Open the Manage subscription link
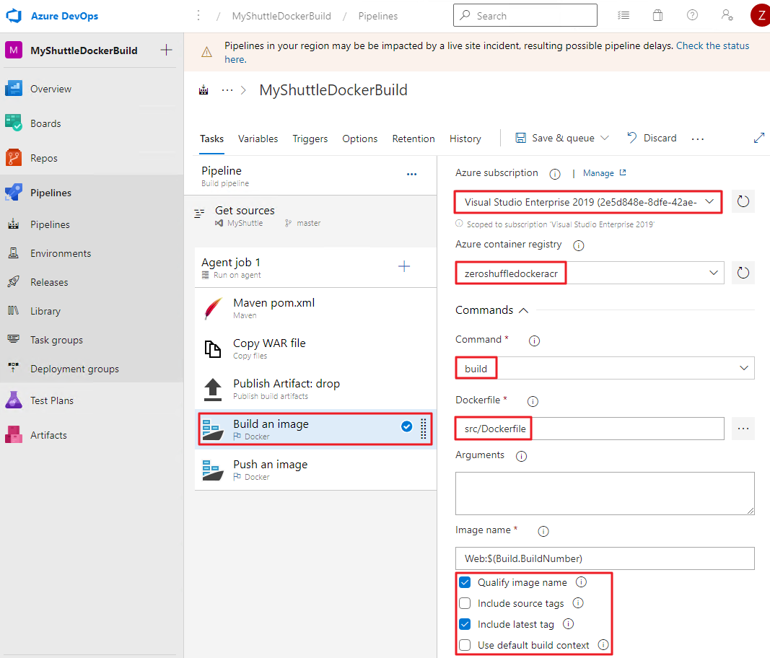770x658 pixels. point(605,173)
